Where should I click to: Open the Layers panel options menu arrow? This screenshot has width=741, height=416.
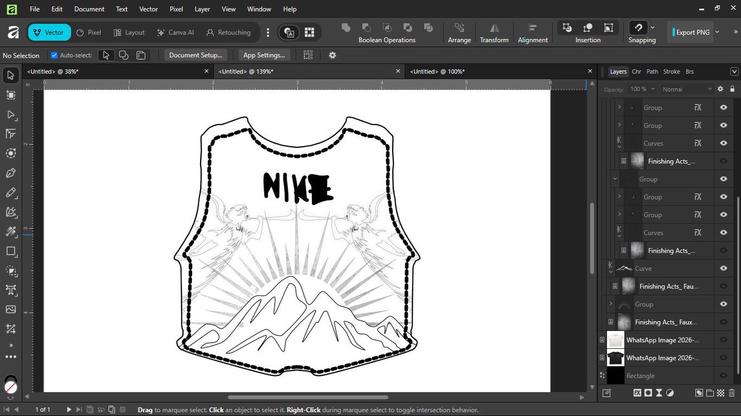(x=734, y=71)
